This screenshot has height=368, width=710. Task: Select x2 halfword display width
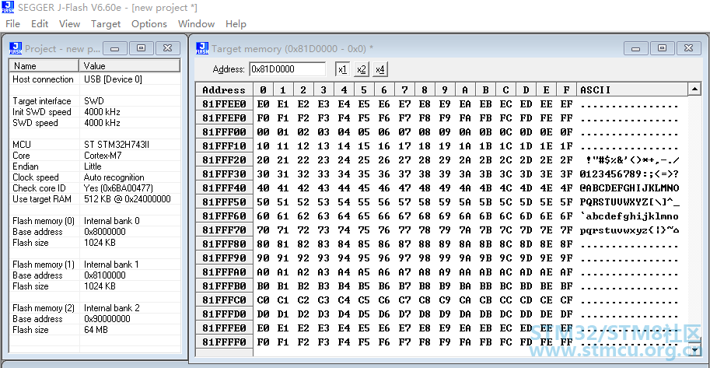pyautogui.click(x=362, y=69)
